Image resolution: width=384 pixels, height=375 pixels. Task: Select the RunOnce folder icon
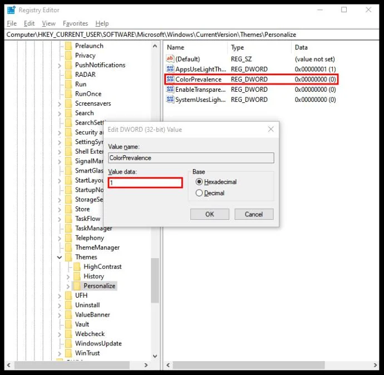click(x=68, y=93)
